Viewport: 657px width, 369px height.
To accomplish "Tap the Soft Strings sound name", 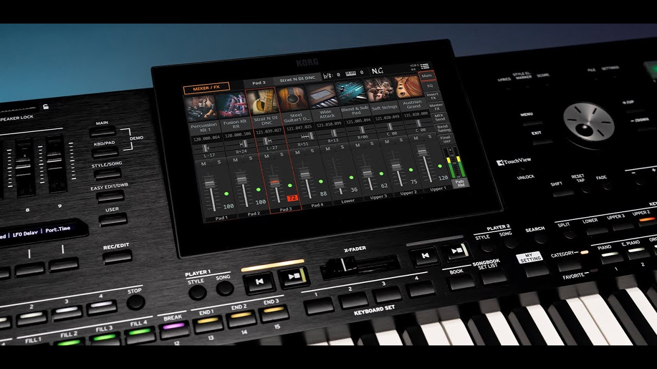I will pyautogui.click(x=384, y=108).
